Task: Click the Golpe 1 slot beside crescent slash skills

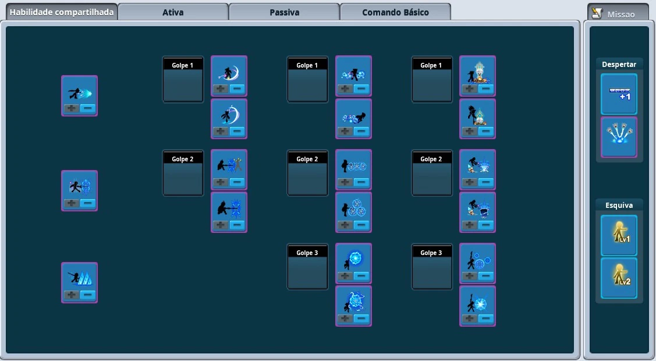Action: tap(183, 80)
